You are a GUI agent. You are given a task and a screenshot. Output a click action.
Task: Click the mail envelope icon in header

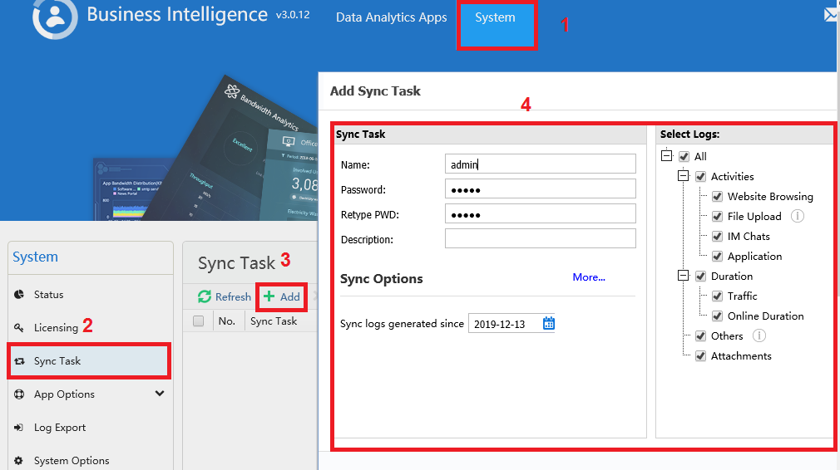[x=832, y=14]
